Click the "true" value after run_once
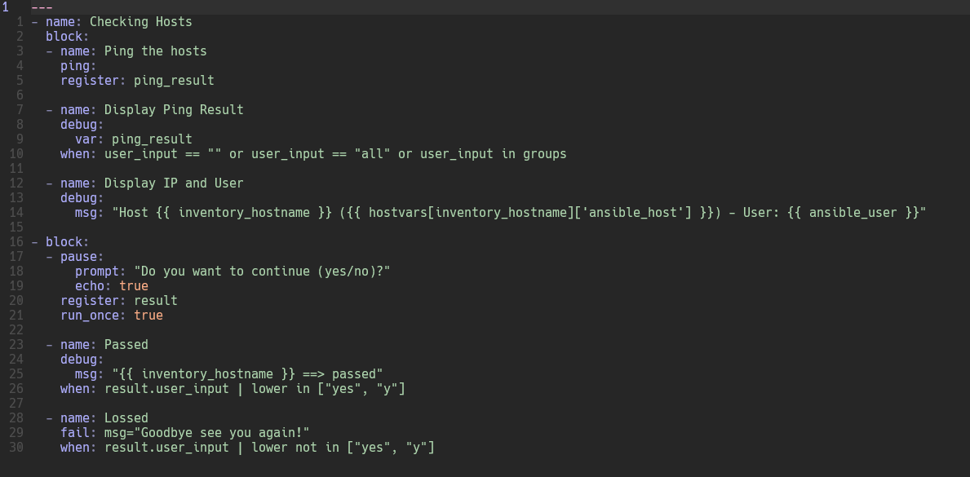 coord(148,316)
